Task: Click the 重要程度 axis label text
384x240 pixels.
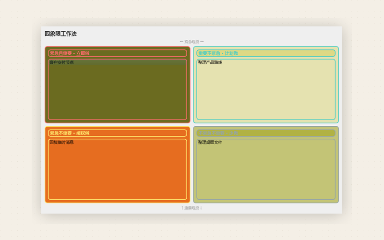Action: tap(192, 208)
